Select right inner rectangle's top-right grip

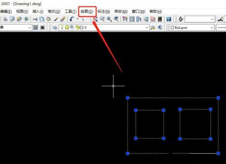[x=211, y=109]
